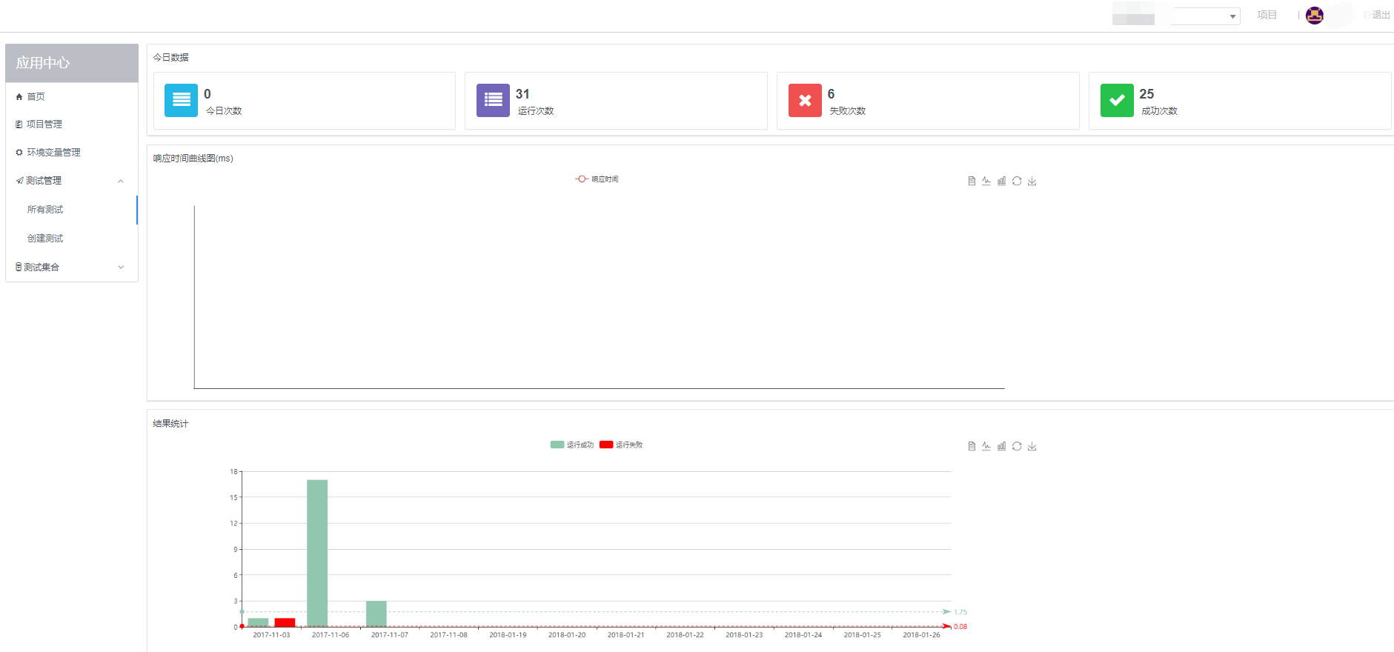Click the home icon beside 首页
This screenshot has height=652, width=1394.
pyautogui.click(x=19, y=97)
